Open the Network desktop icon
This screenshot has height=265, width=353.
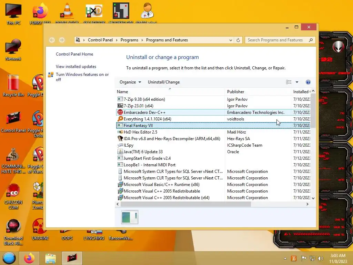[13, 50]
